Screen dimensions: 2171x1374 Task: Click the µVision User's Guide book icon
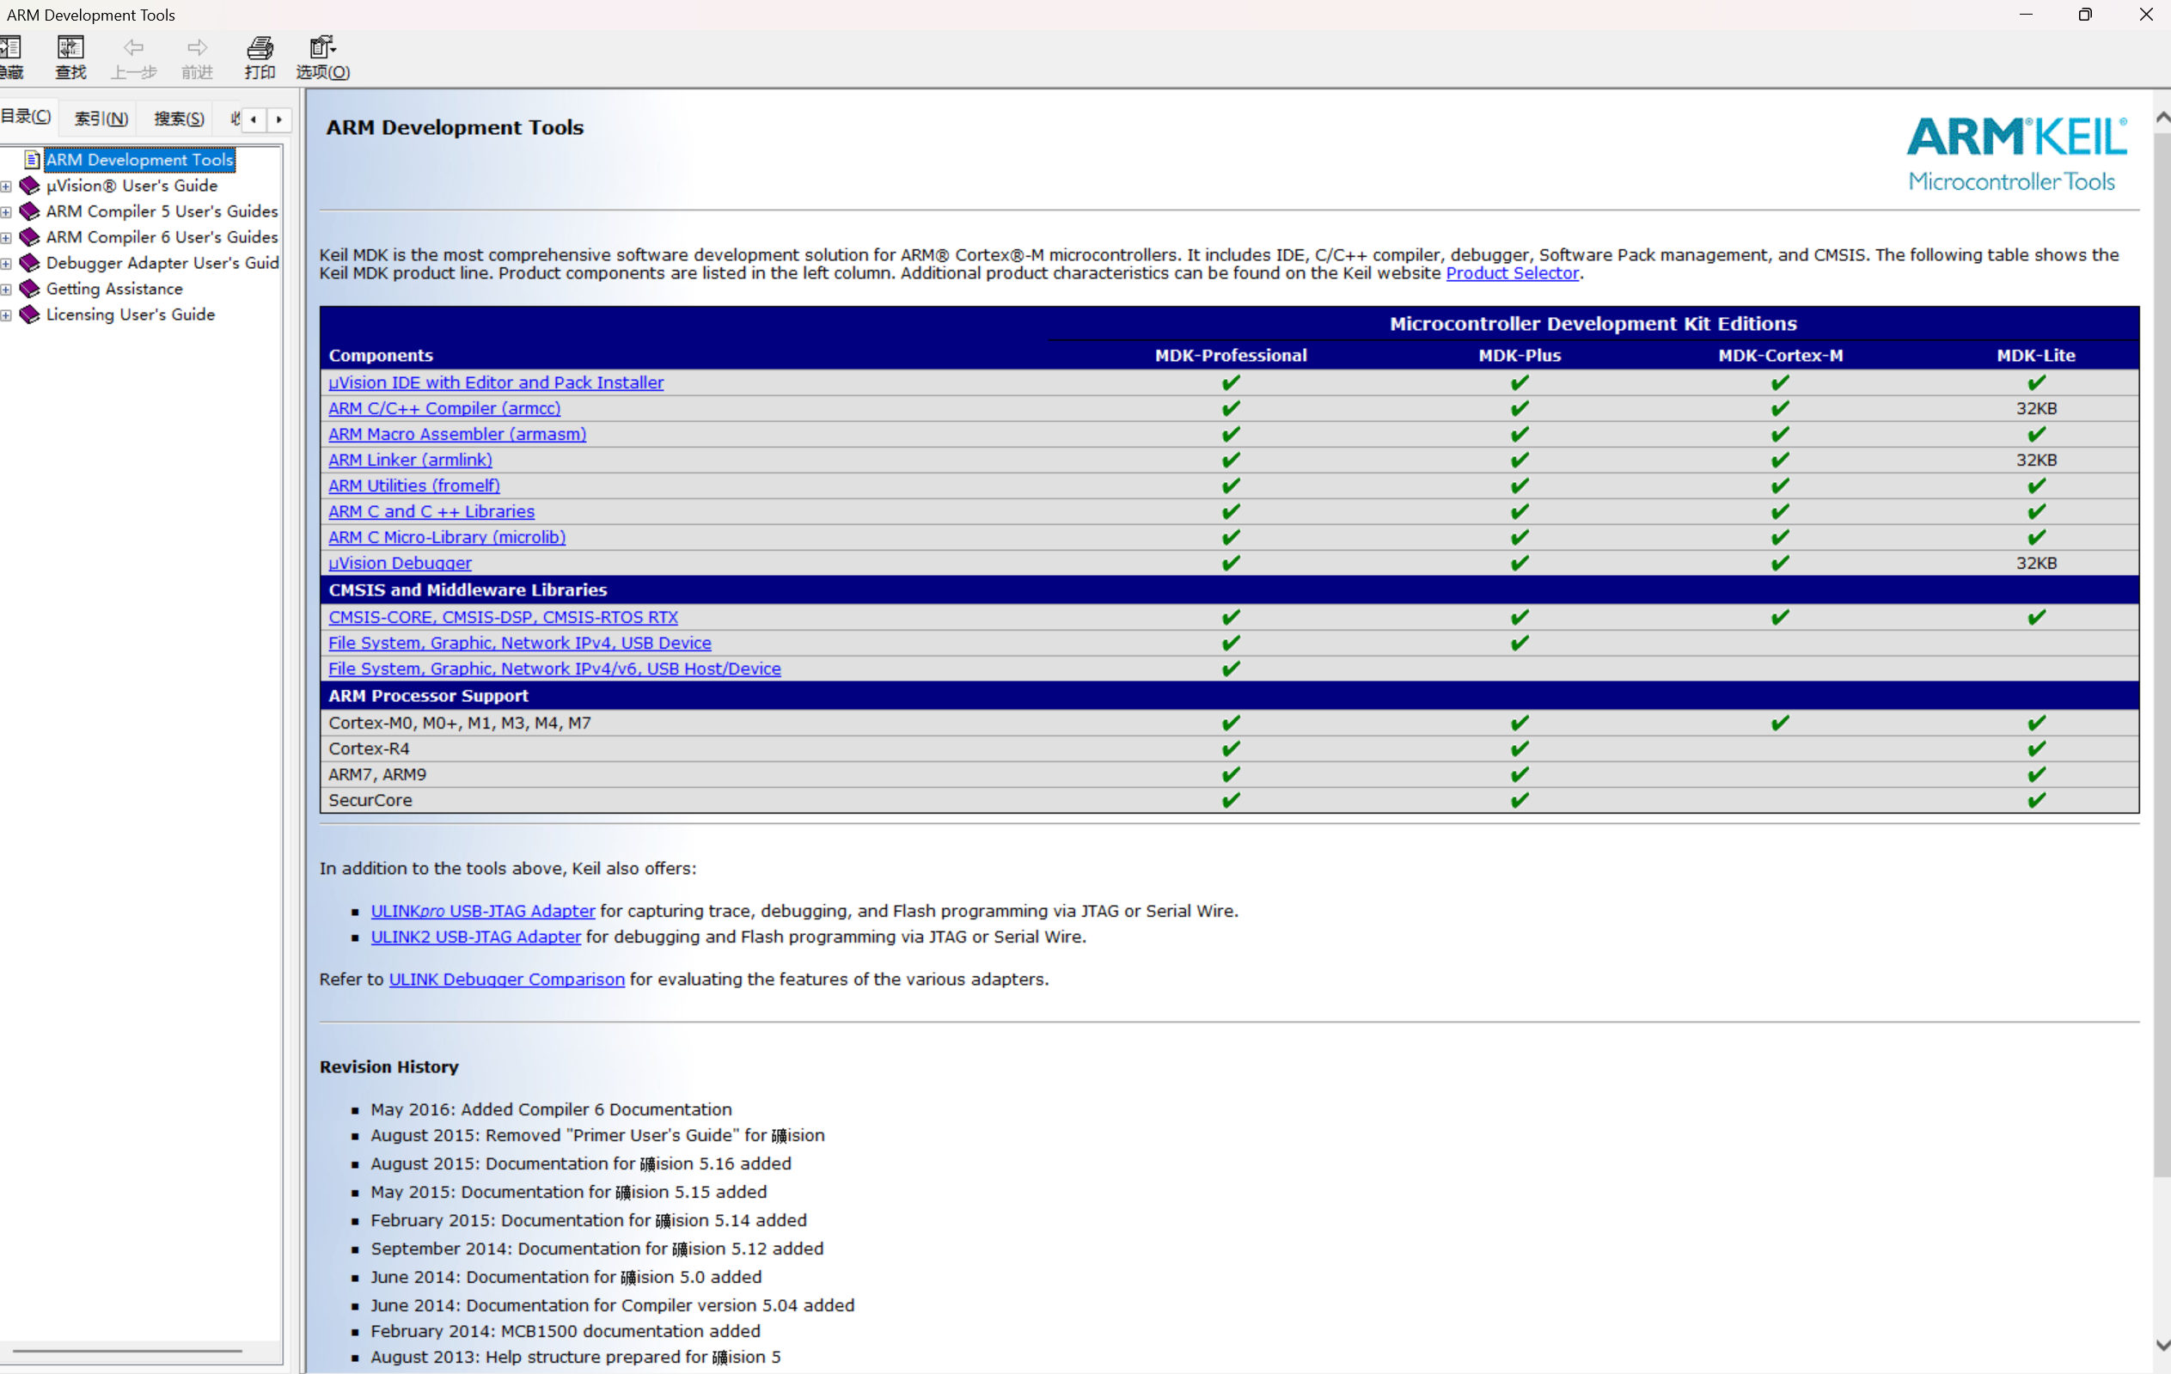(x=30, y=186)
